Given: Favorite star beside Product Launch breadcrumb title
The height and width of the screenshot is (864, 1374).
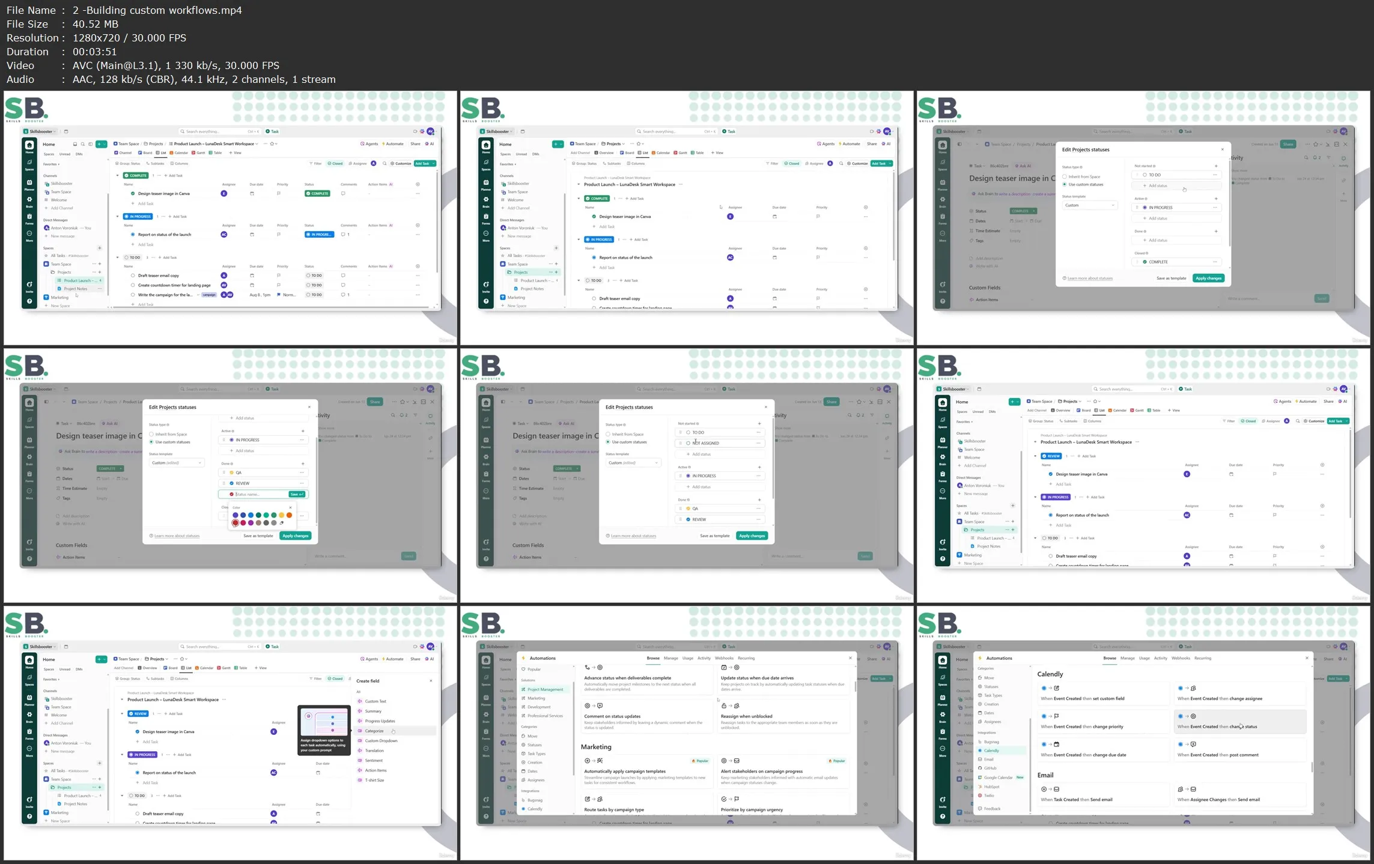Looking at the screenshot, I should click(273, 144).
